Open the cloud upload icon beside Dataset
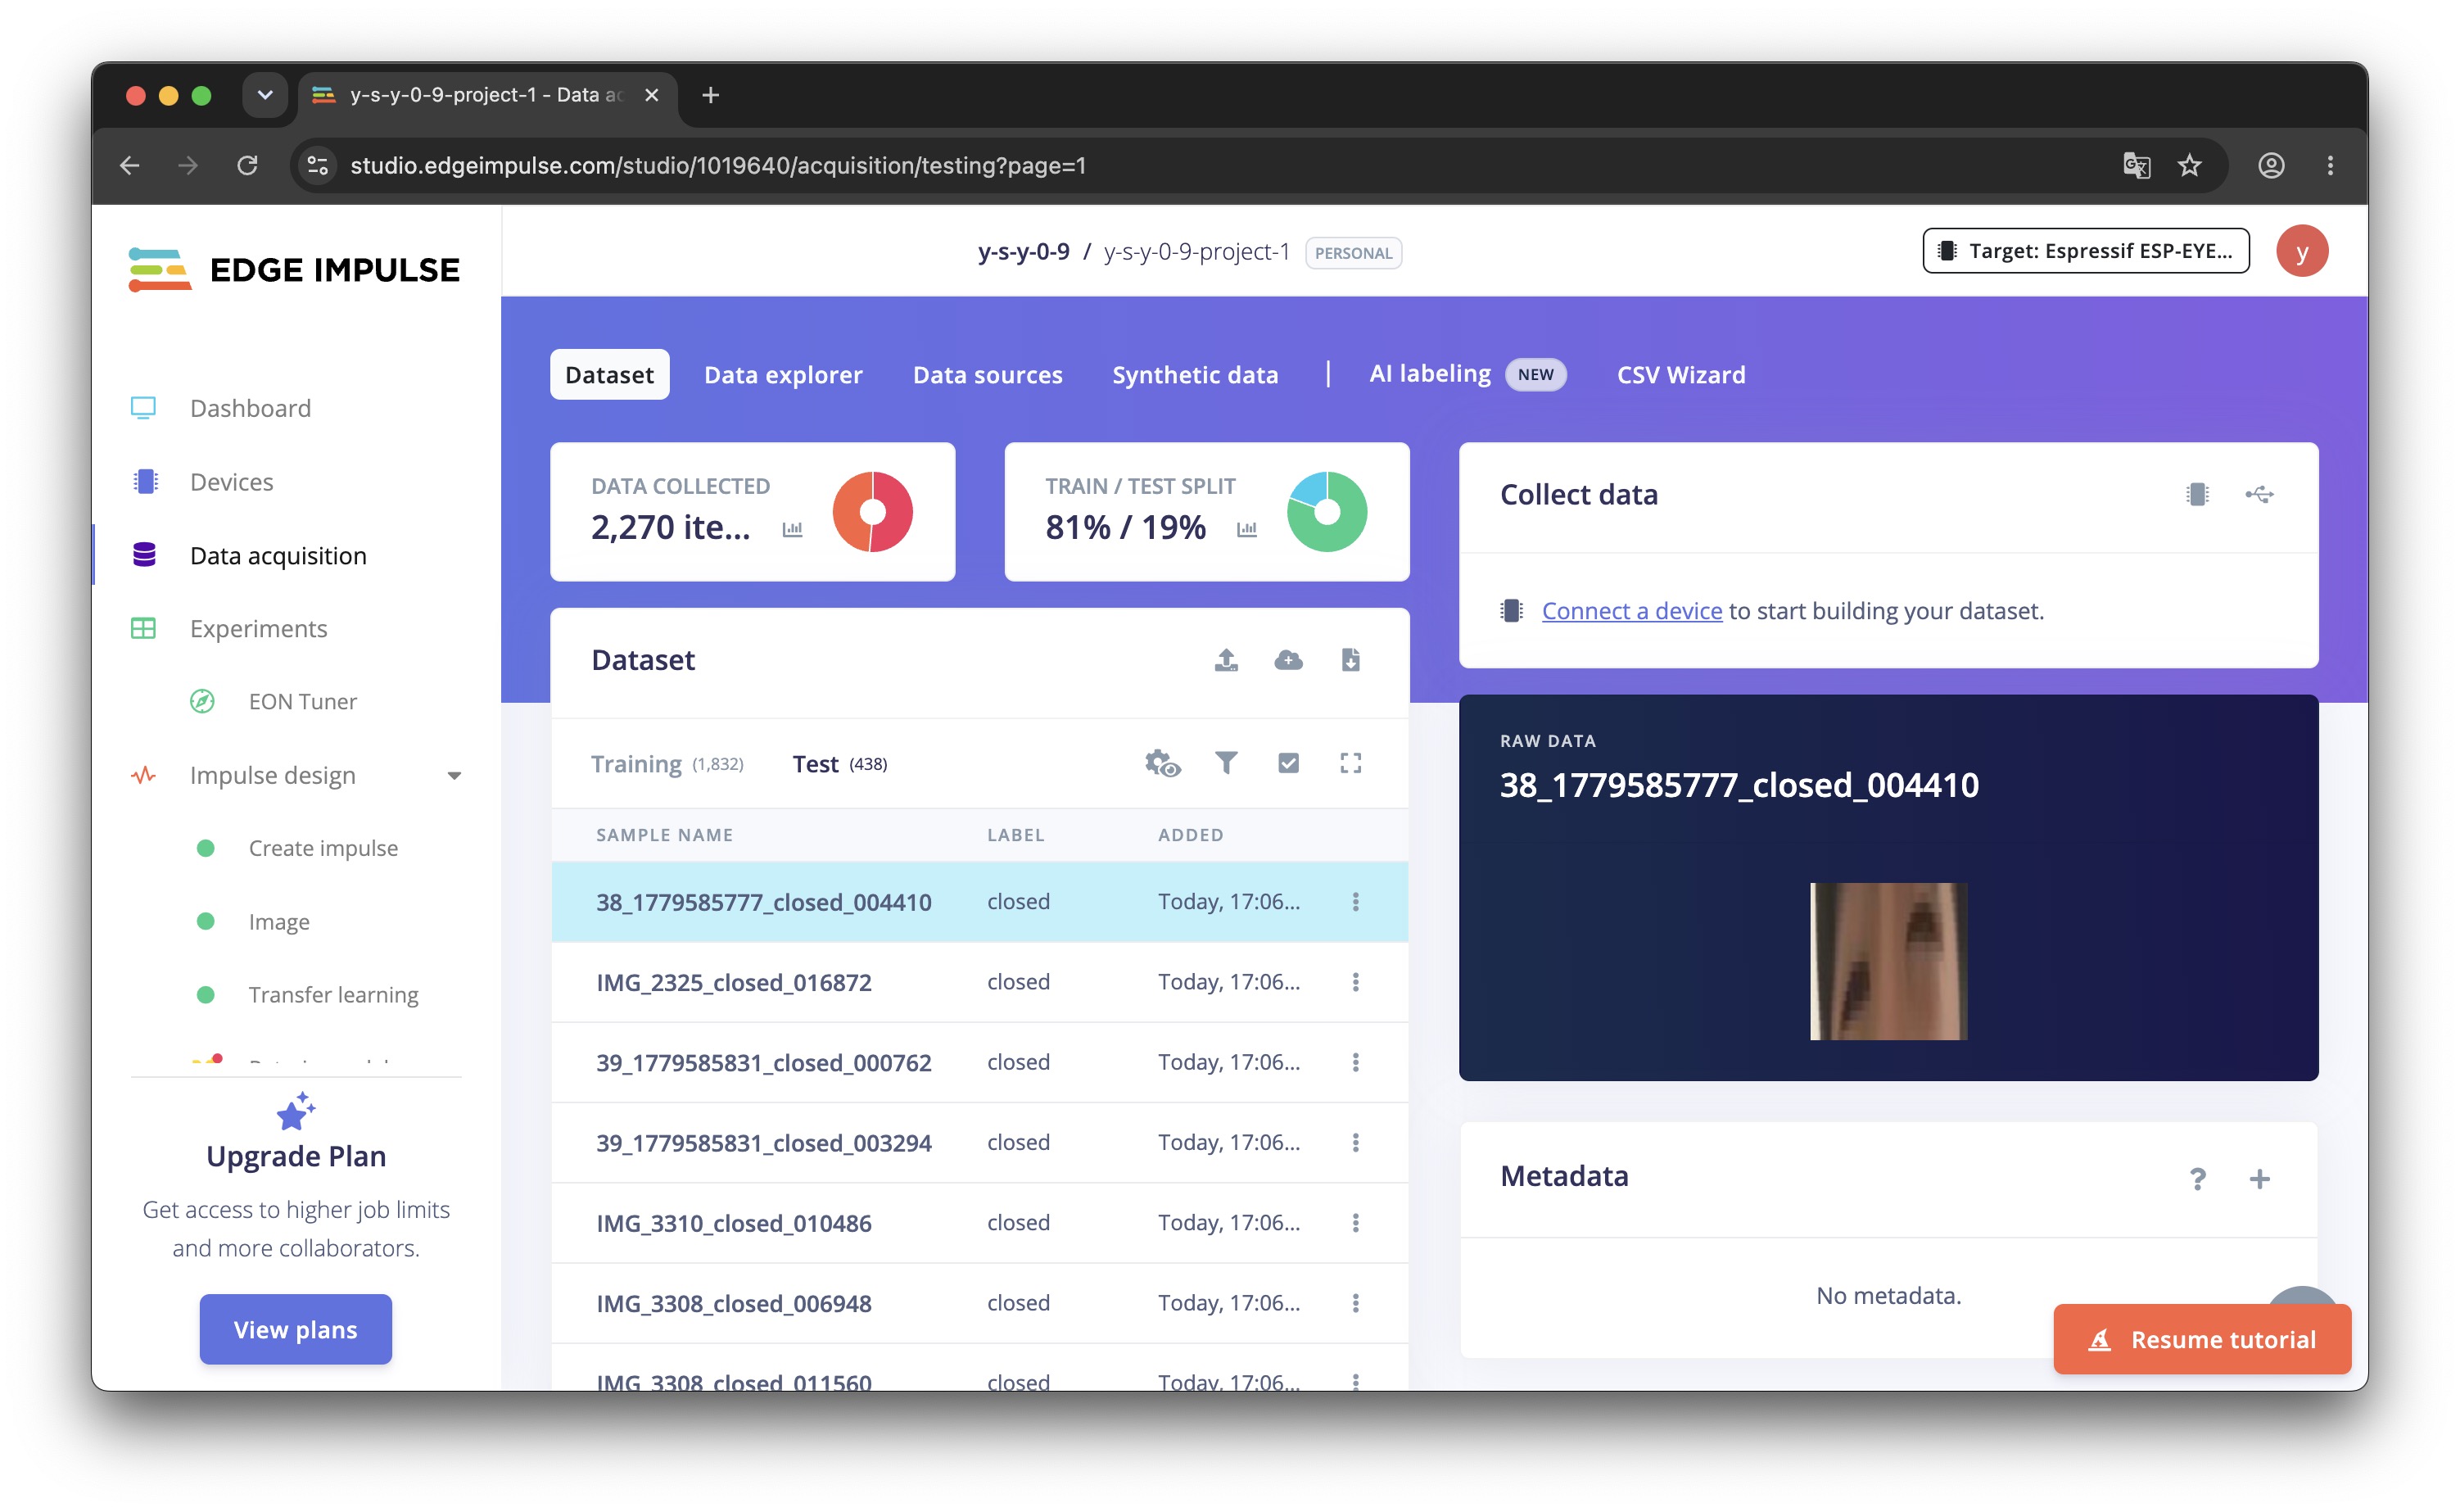This screenshot has height=1512, width=2460. click(1287, 660)
